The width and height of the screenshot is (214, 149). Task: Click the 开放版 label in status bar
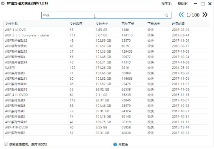click(123, 144)
